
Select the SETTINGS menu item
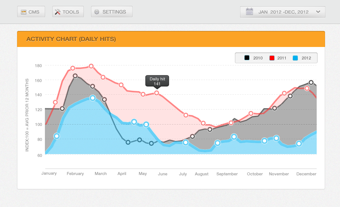(112, 11)
